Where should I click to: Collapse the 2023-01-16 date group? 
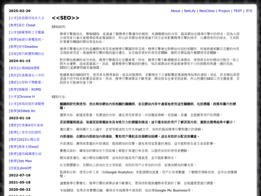(20, 118)
